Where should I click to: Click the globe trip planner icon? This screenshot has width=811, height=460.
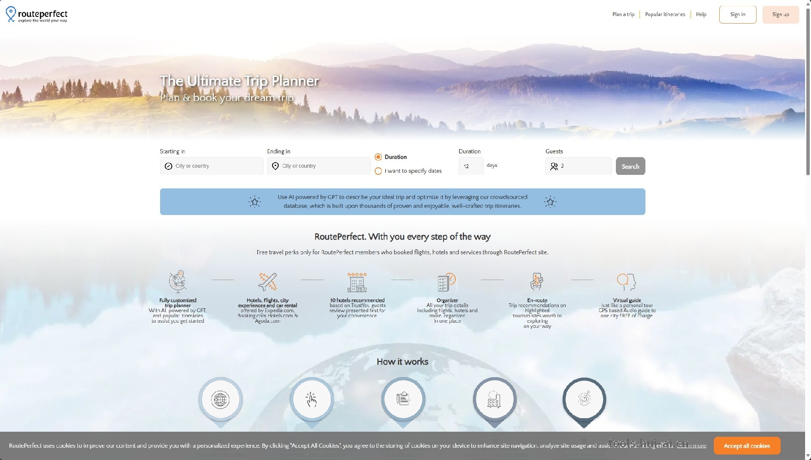[x=178, y=281]
